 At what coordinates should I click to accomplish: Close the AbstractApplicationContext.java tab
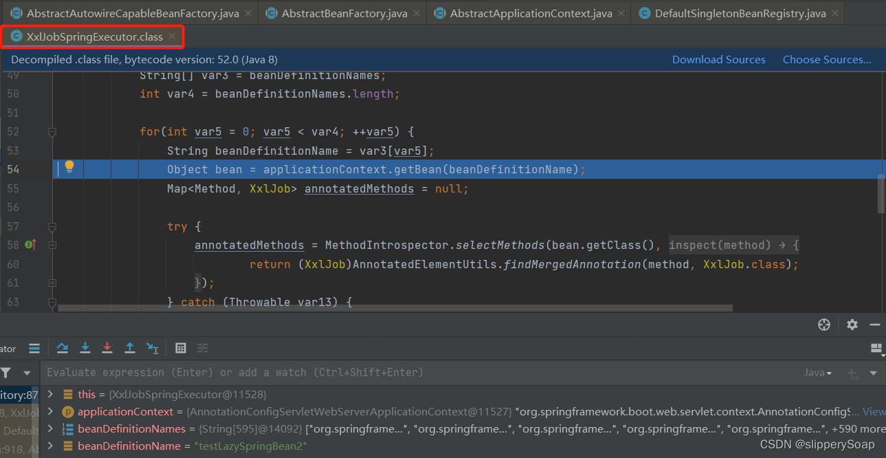click(621, 13)
